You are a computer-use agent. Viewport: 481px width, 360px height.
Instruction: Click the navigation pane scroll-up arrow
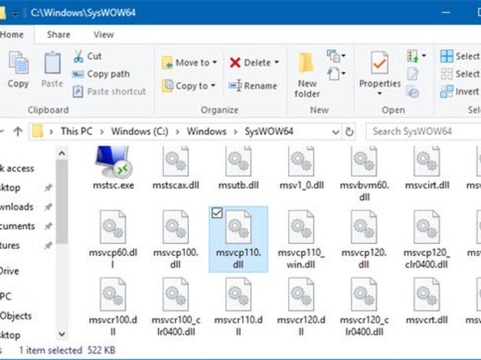(62, 153)
